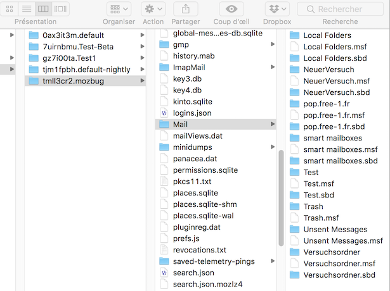The height and width of the screenshot is (291, 390).
Task: Select the ImapMail folder icon
Action: tap(164, 68)
